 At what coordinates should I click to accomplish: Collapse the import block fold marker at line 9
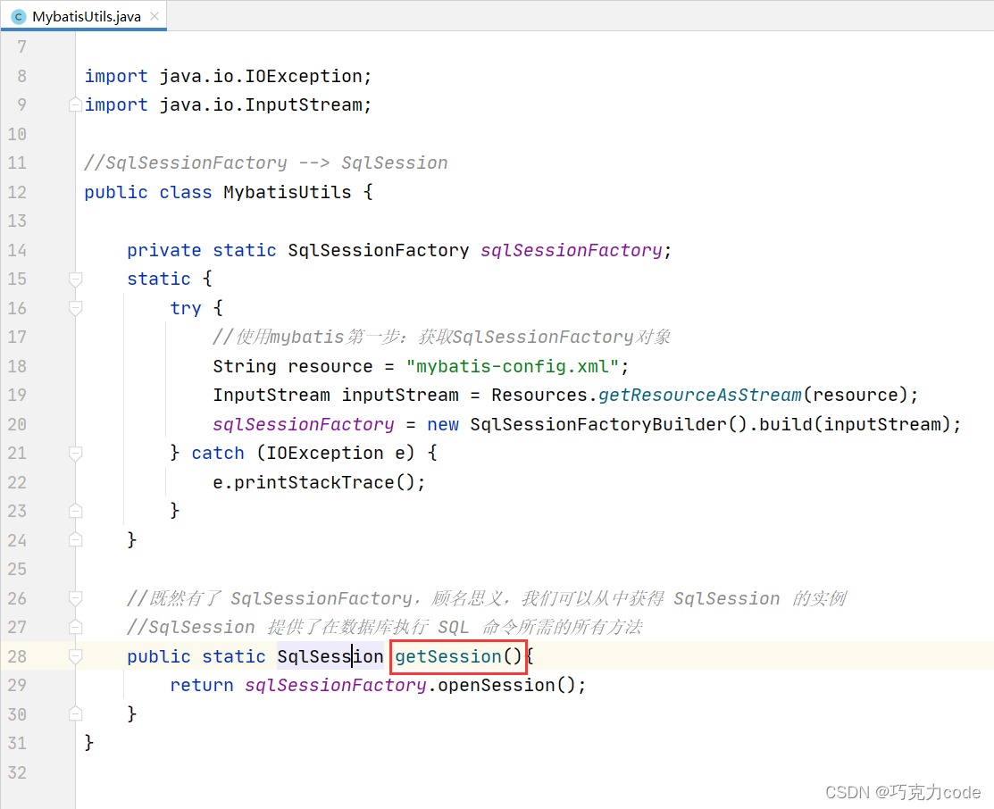[x=75, y=104]
